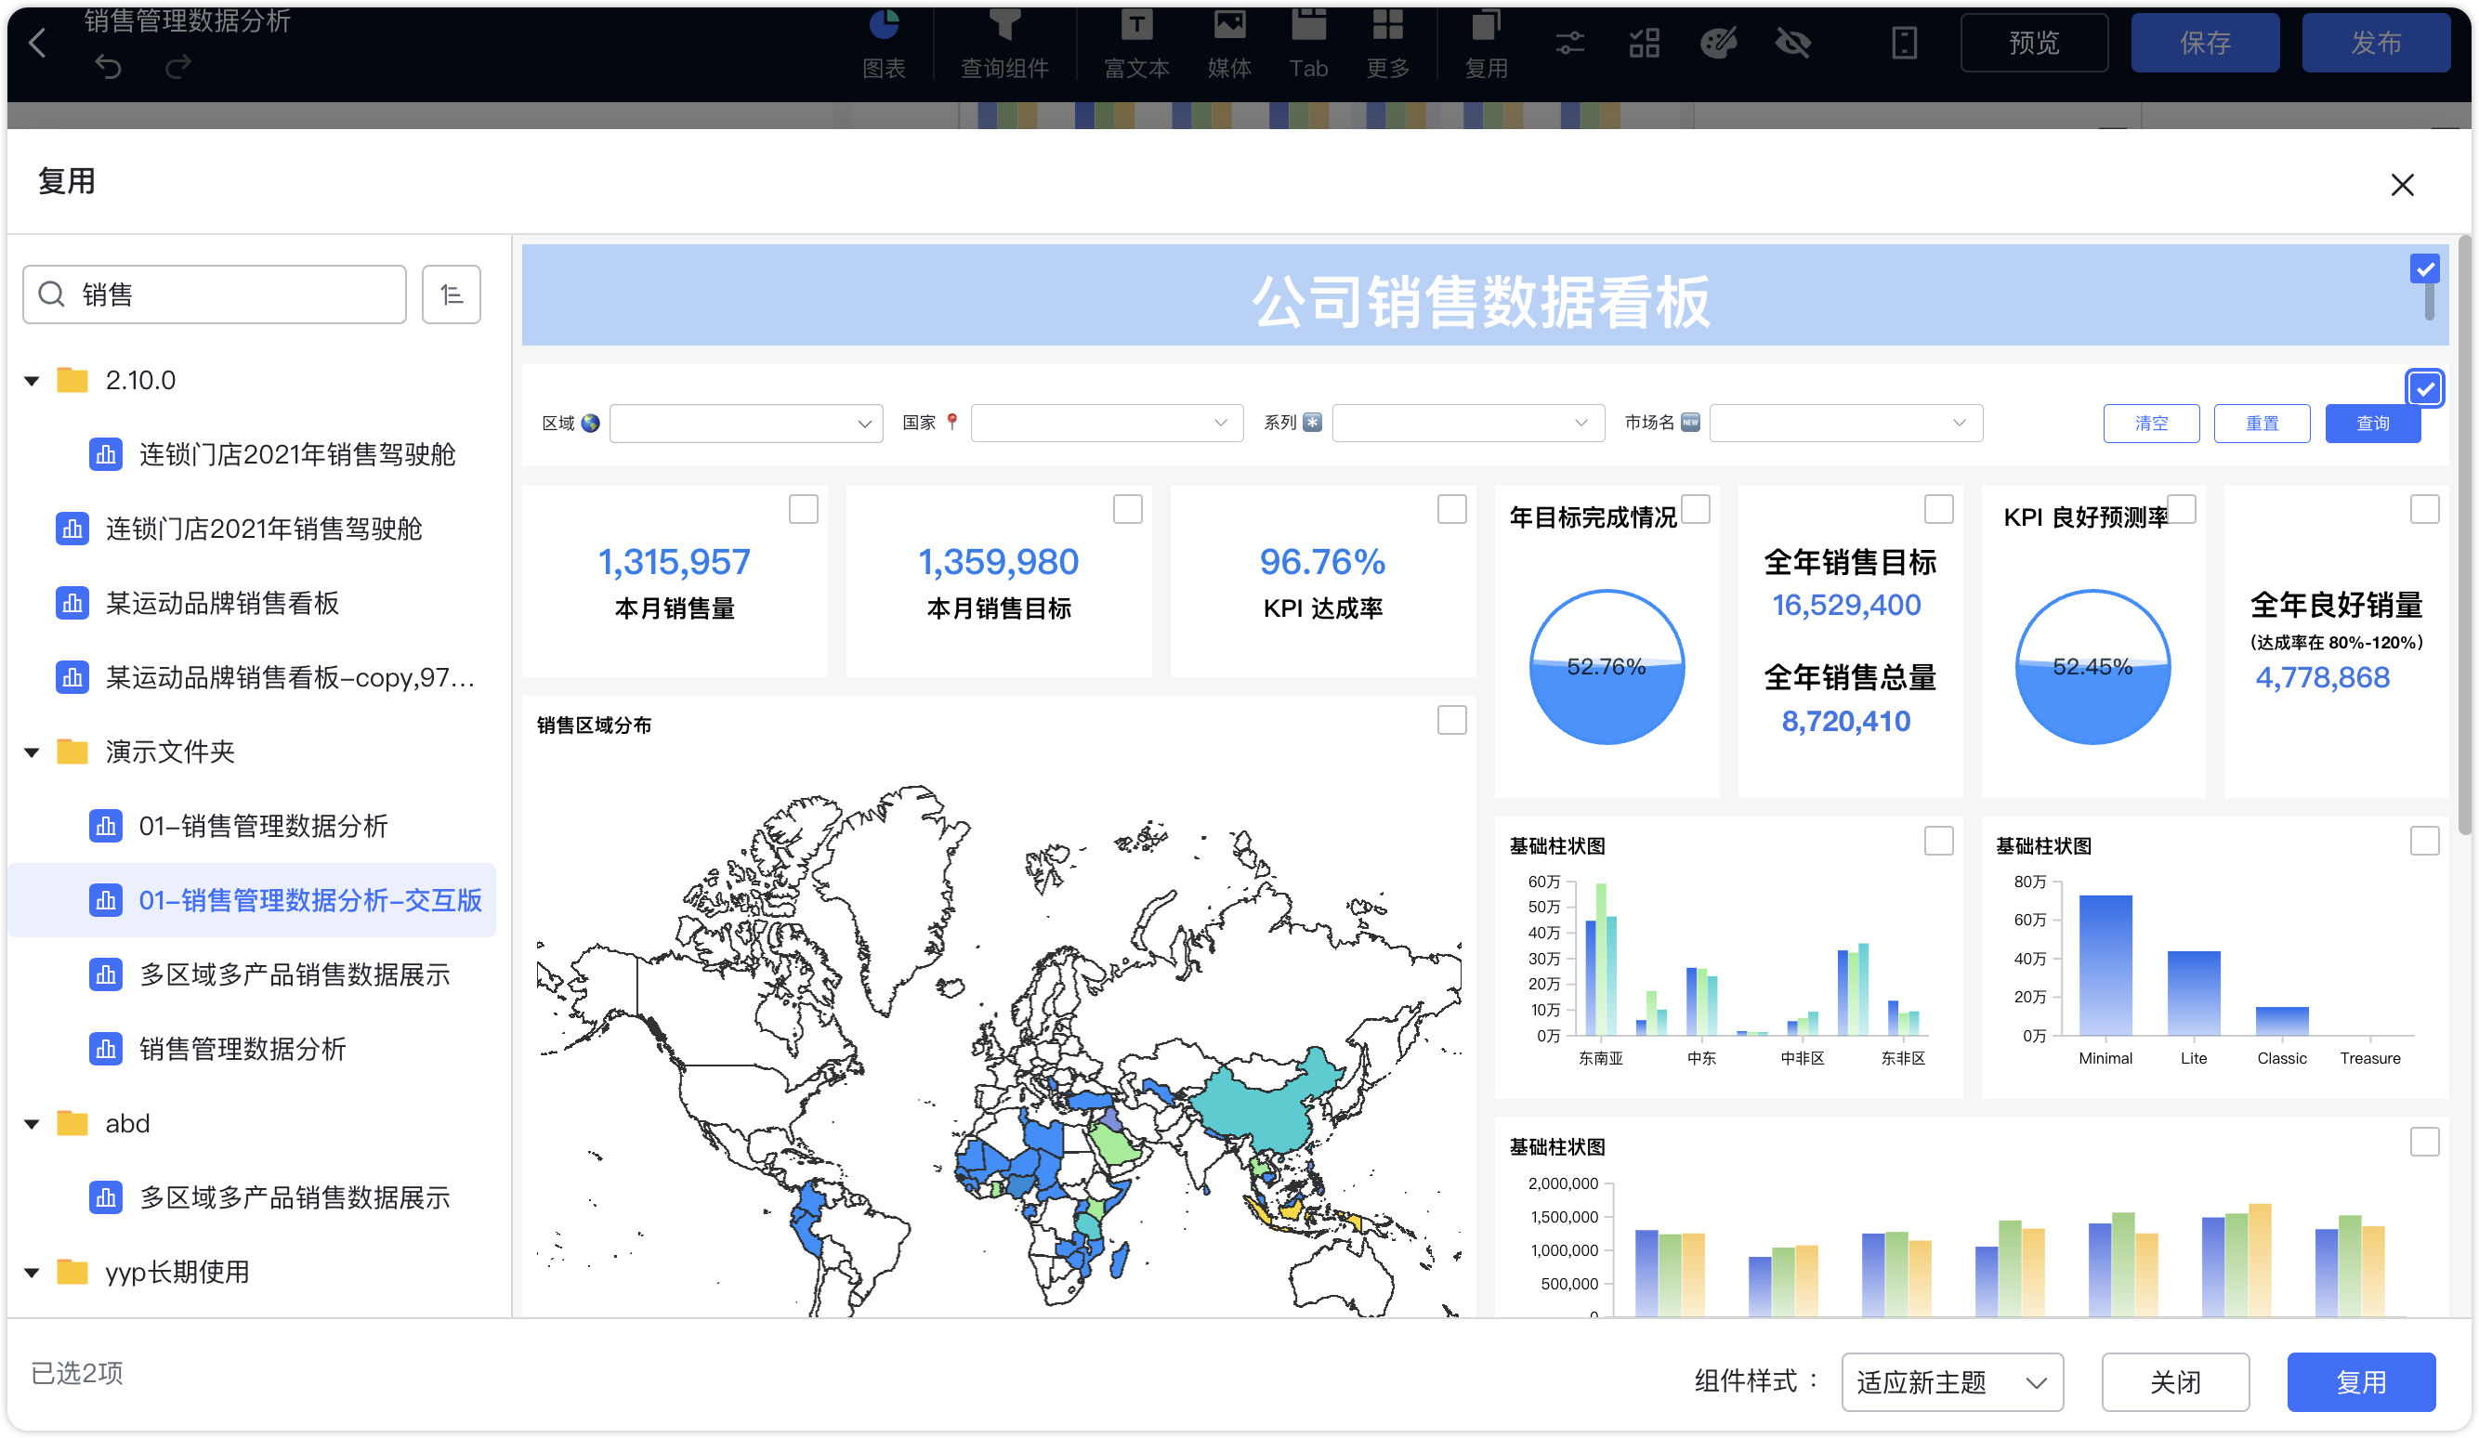Click the pin icon next to 国家

(x=951, y=421)
